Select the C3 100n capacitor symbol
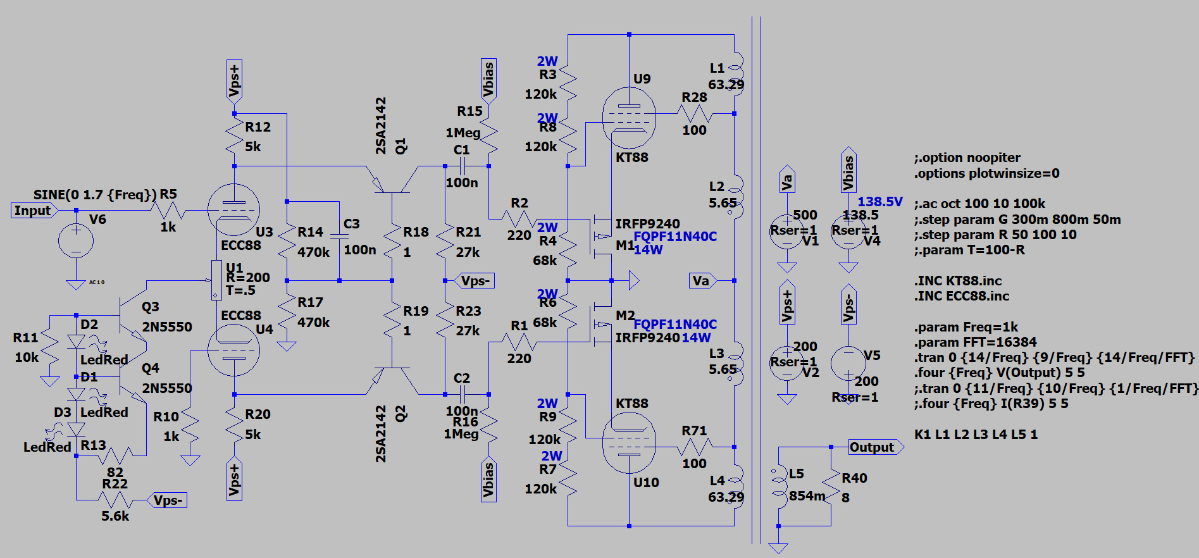This screenshot has height=558, width=1199. (340, 237)
